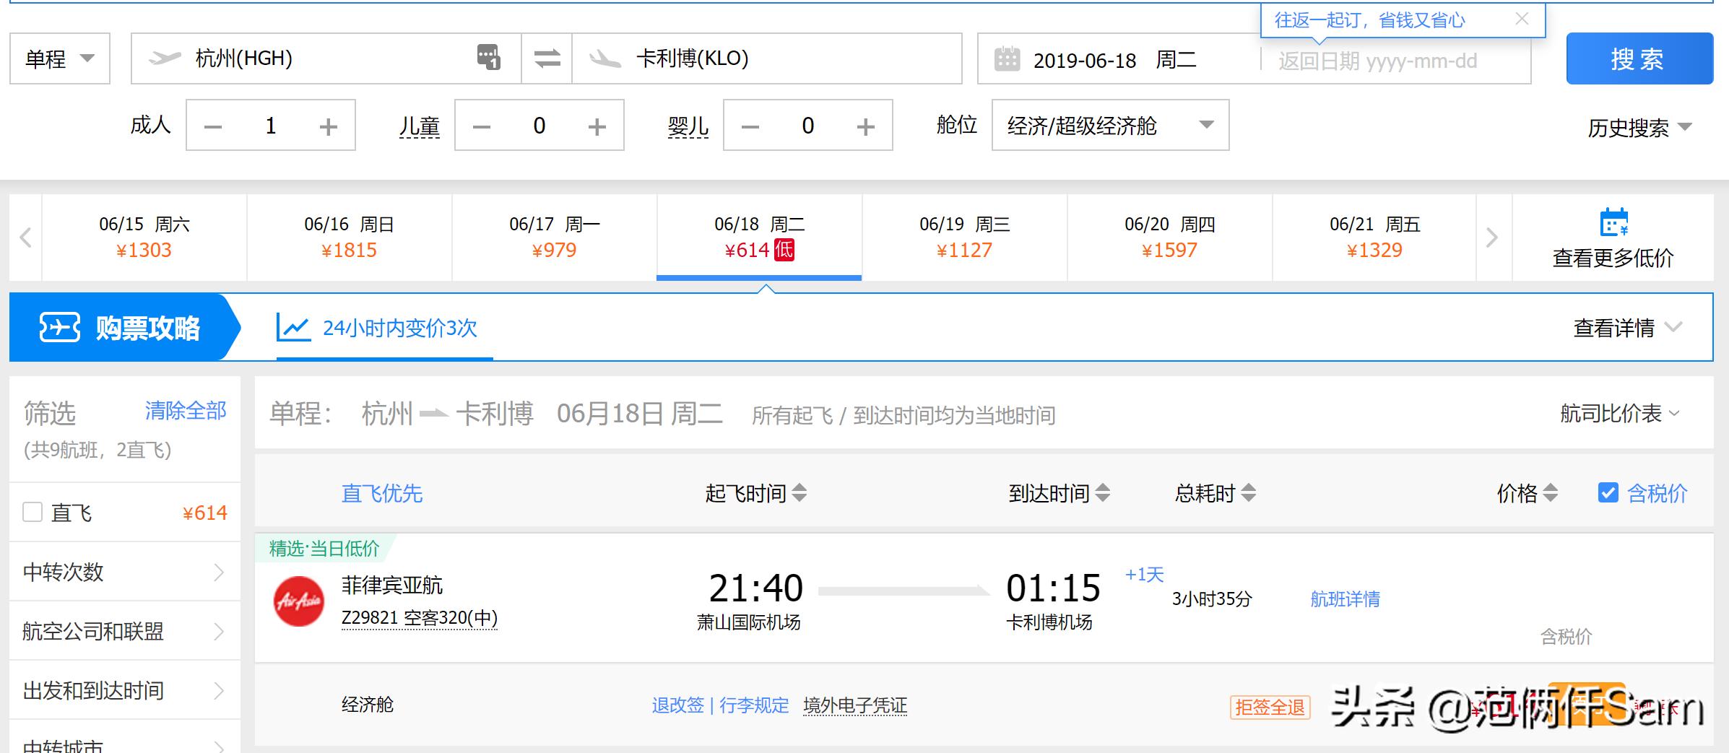Open the 单程 trip type dropdown
Viewport: 1729px width, 753px height.
(59, 58)
